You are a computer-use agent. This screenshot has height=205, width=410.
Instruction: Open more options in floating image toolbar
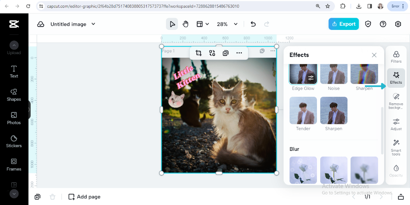click(x=239, y=53)
